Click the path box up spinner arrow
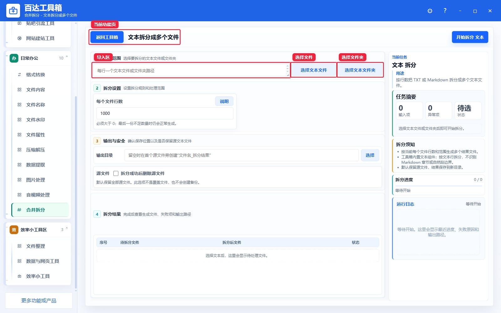Screen dimensions: 501x313 tap(287, 66)
